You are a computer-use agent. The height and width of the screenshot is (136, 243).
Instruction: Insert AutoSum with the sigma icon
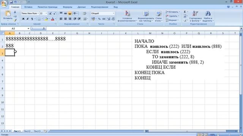(x=185, y=12)
